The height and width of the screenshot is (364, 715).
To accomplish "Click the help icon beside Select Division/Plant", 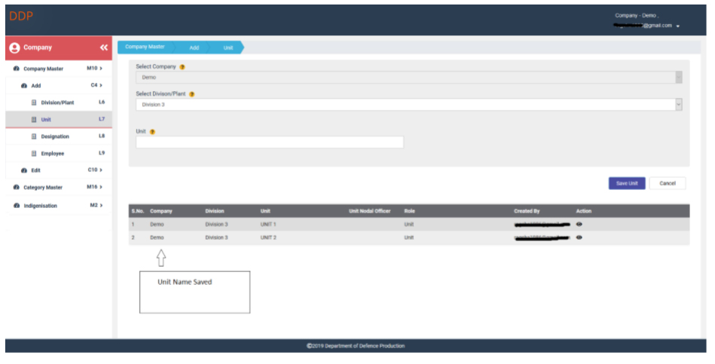I will pyautogui.click(x=191, y=94).
